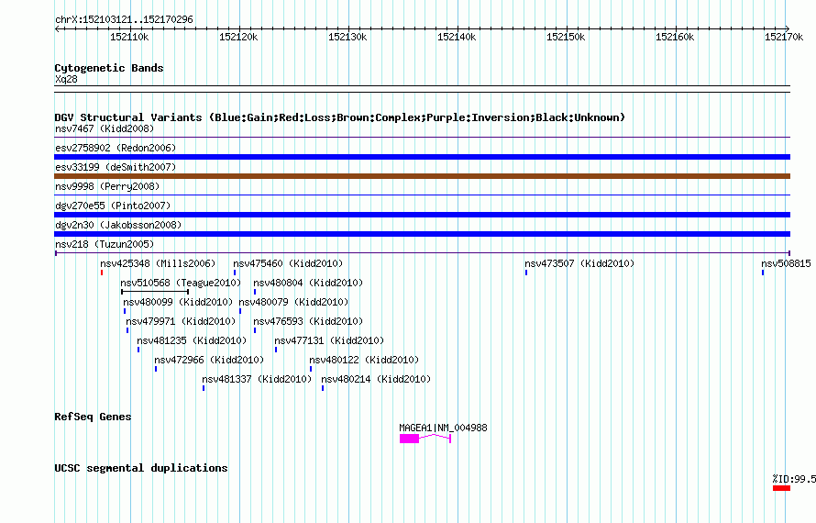Click the magenta MAGEA1 gene exon block
The height and width of the screenshot is (523, 816).
click(409, 439)
